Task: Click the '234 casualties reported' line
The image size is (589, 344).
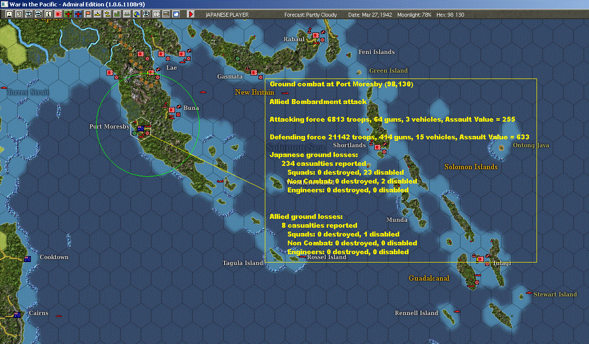Action: [324, 163]
